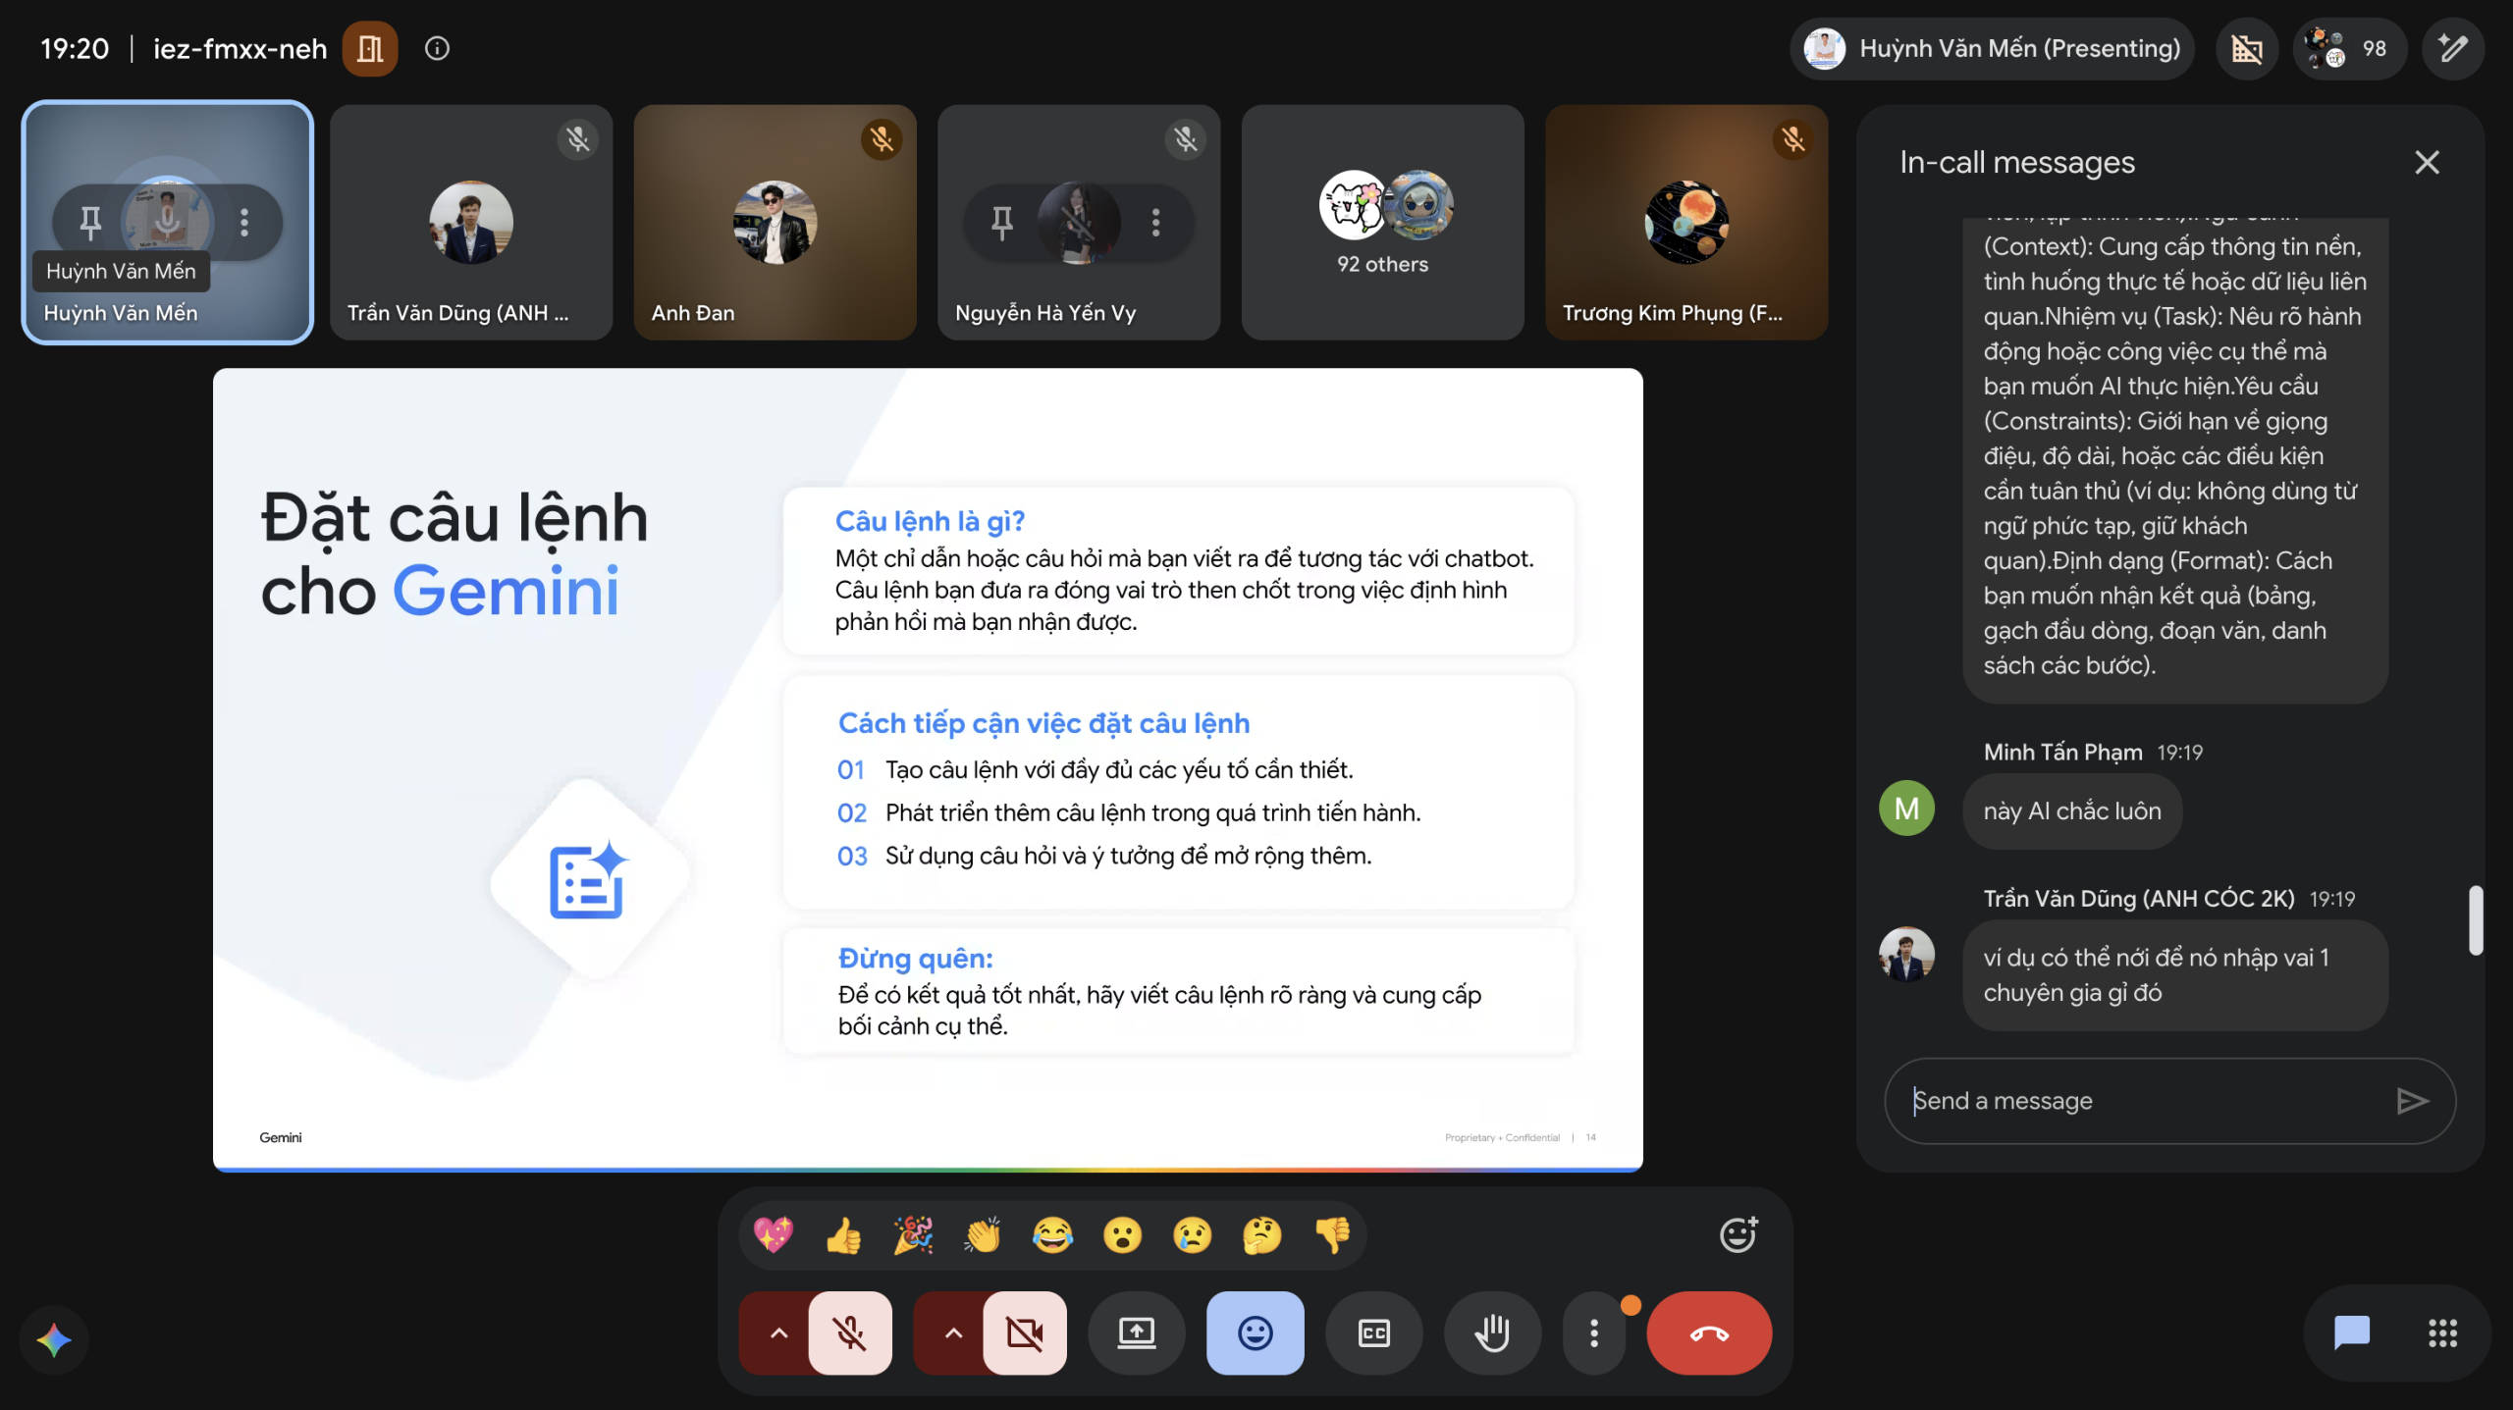The image size is (2513, 1410).
Task: Open more options on Huỳnh Văn Mến tile
Action: 244,223
